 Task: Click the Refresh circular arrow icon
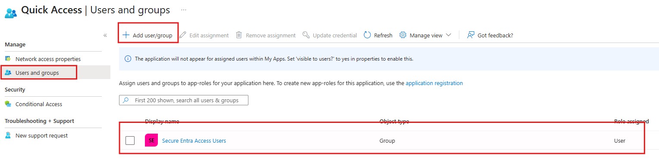(x=367, y=35)
